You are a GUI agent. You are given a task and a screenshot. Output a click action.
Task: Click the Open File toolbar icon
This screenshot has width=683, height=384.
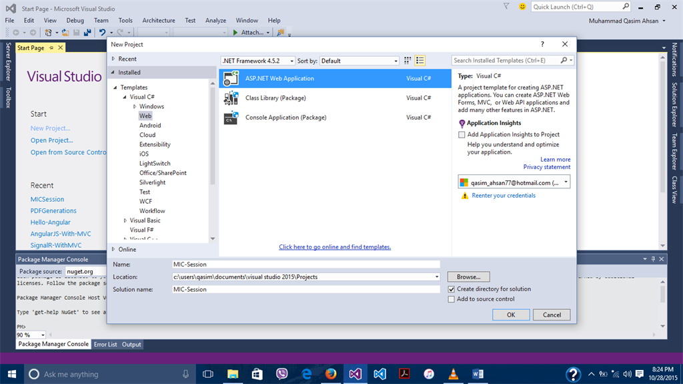pyautogui.click(x=65, y=32)
